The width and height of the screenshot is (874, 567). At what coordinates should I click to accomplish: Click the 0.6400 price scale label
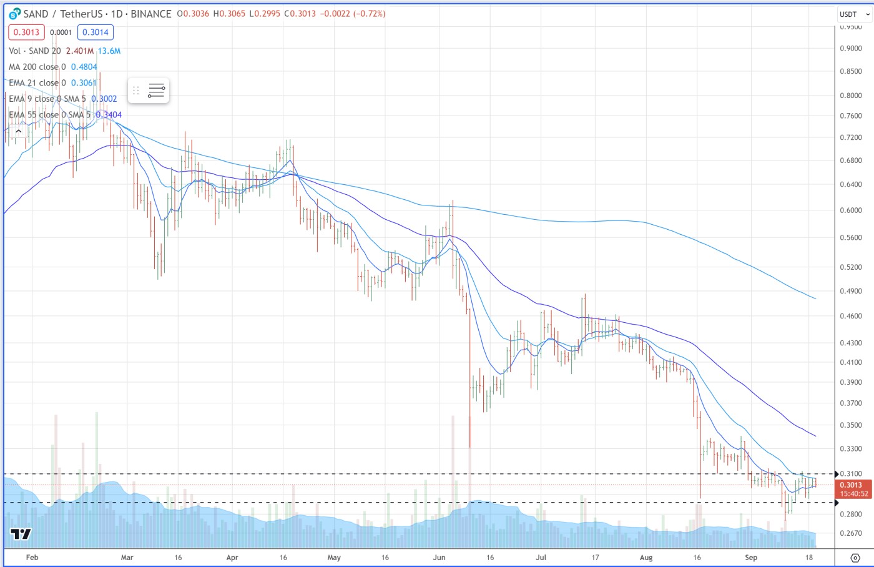click(x=851, y=184)
